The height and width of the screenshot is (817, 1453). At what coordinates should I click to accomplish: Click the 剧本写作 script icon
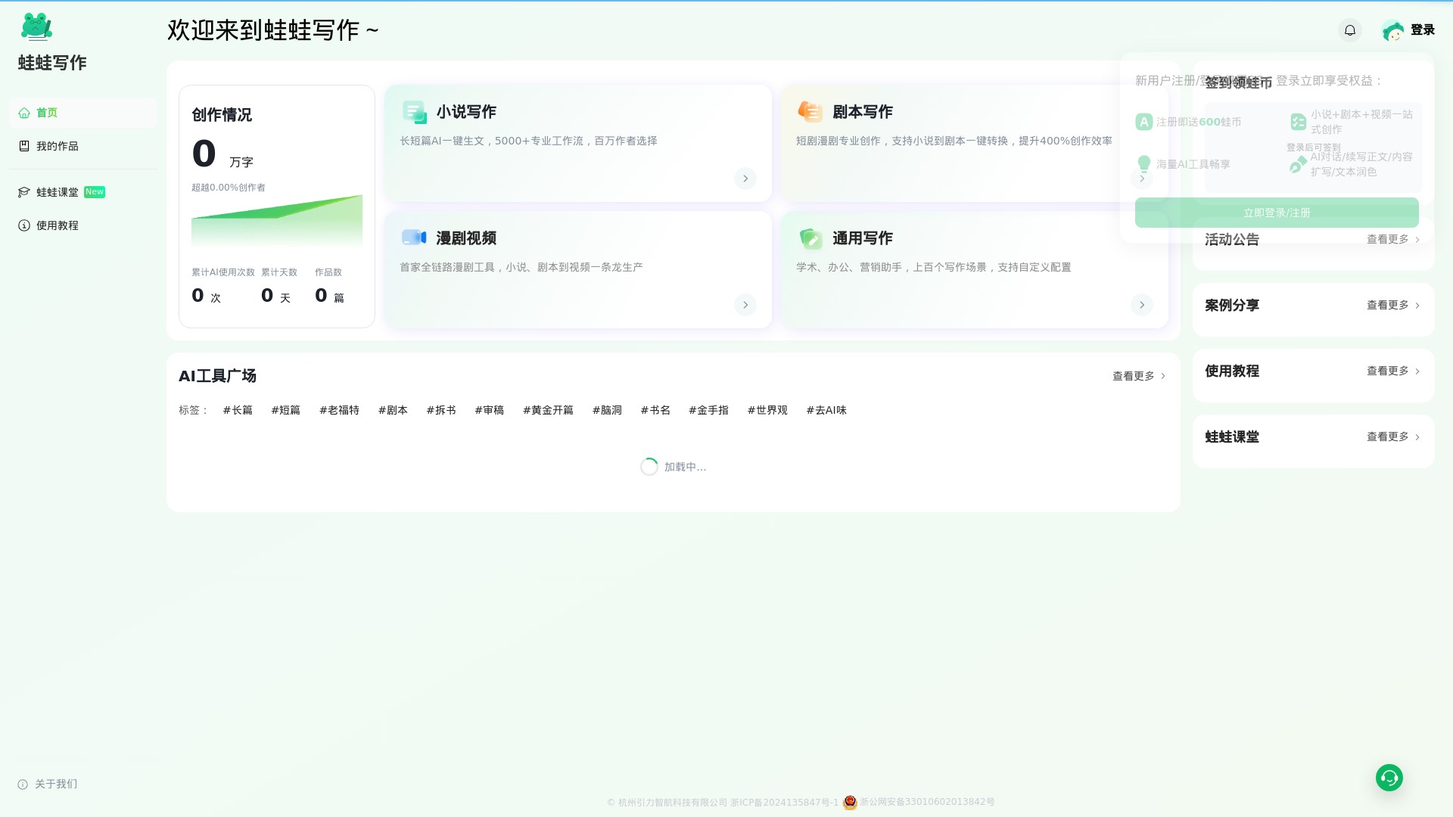[811, 111]
